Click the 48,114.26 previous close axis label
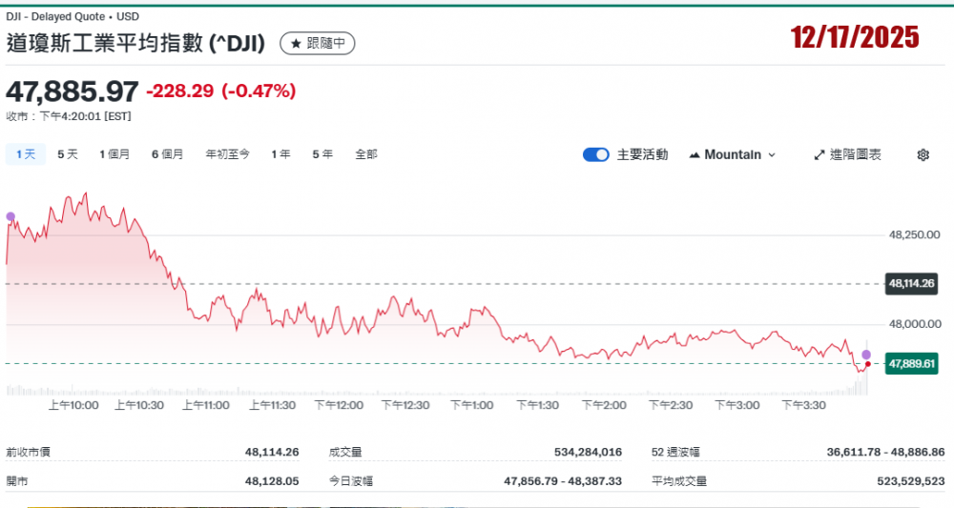The height and width of the screenshot is (508, 954). [x=913, y=283]
